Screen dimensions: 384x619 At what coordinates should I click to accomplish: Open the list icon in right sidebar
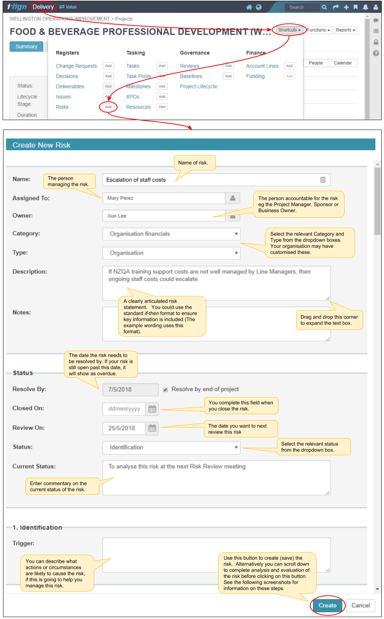pos(376,31)
